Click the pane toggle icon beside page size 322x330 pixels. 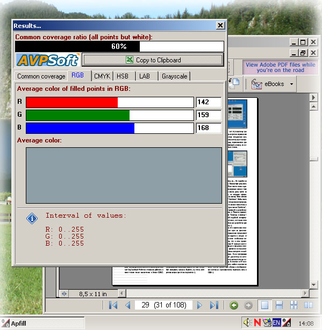pos(64,294)
